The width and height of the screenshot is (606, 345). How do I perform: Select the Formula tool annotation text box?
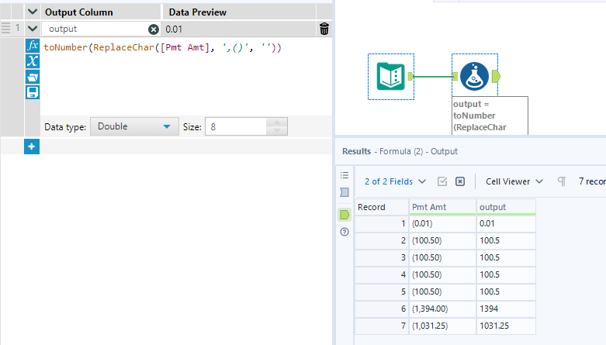click(x=490, y=116)
